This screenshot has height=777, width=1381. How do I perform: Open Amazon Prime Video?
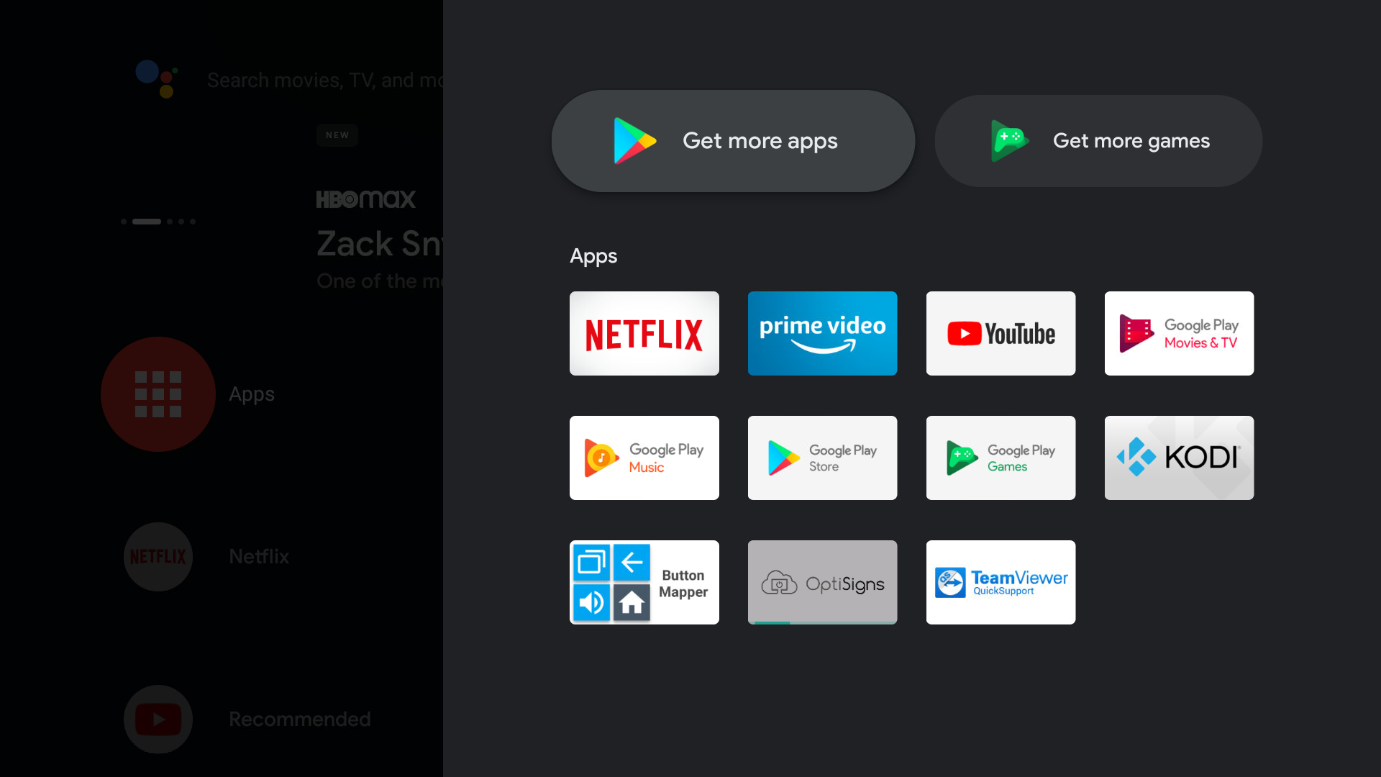[x=822, y=333]
